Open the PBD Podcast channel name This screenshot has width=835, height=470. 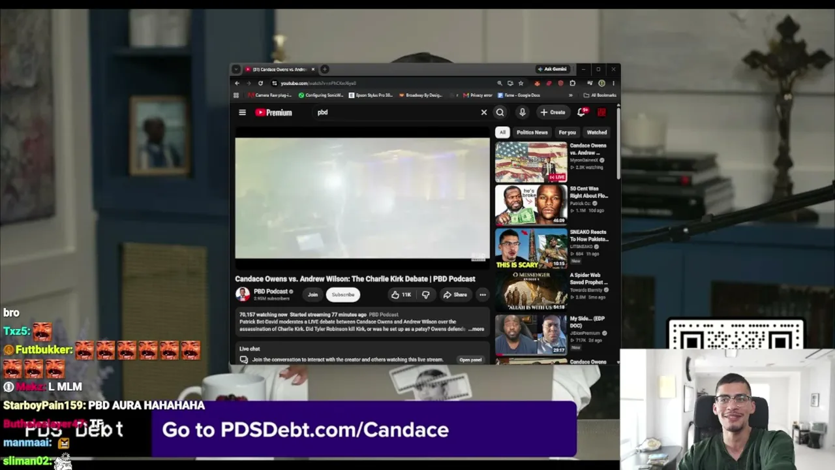271,292
